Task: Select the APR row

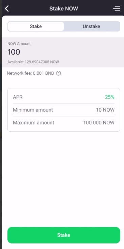Action: pyautogui.click(x=64, y=97)
